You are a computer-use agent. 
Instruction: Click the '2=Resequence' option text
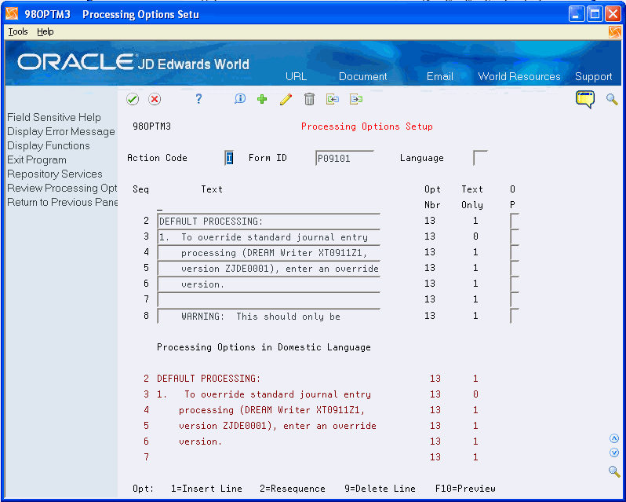coord(293,489)
